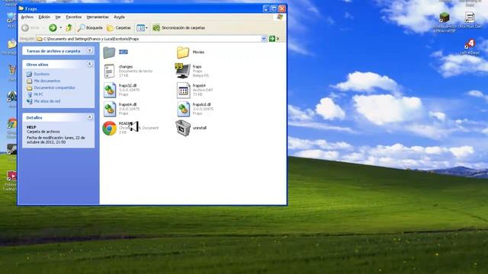This screenshot has height=274, width=488.
Task: Launch the fraps application icon
Action: pos(183,71)
